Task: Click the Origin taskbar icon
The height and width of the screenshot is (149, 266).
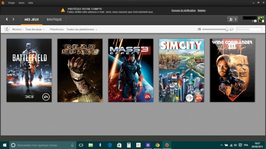Action: 167,145
